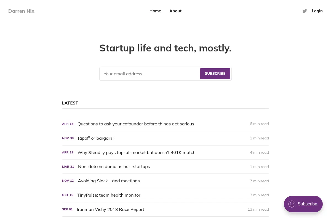Open the Ripoff or bargain? post
This screenshot has width=331, height=220.
(x=96, y=138)
